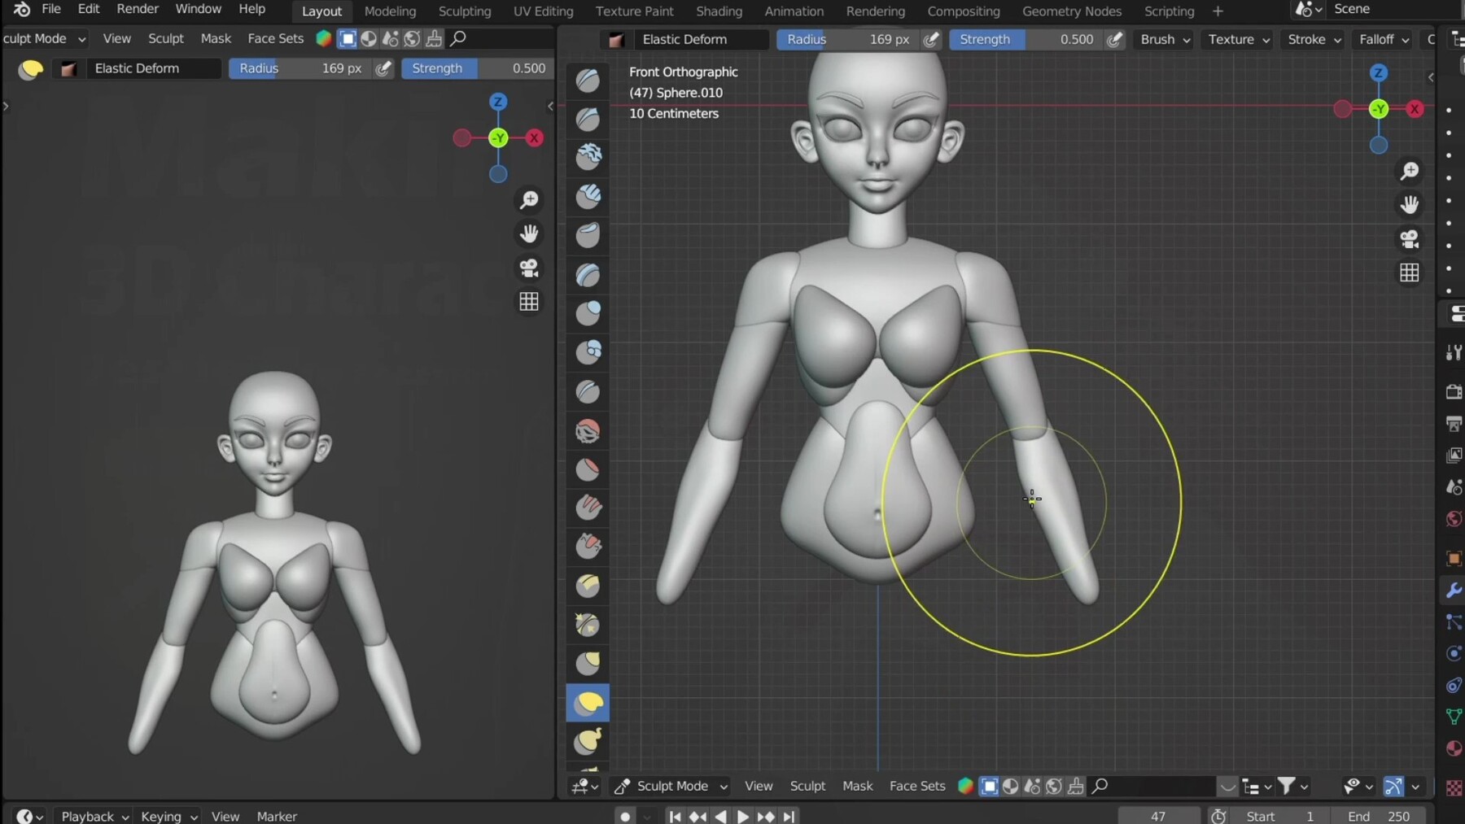Toggle camera view using the camera gizmo icon
The width and height of the screenshot is (1465, 824).
pos(1410,238)
